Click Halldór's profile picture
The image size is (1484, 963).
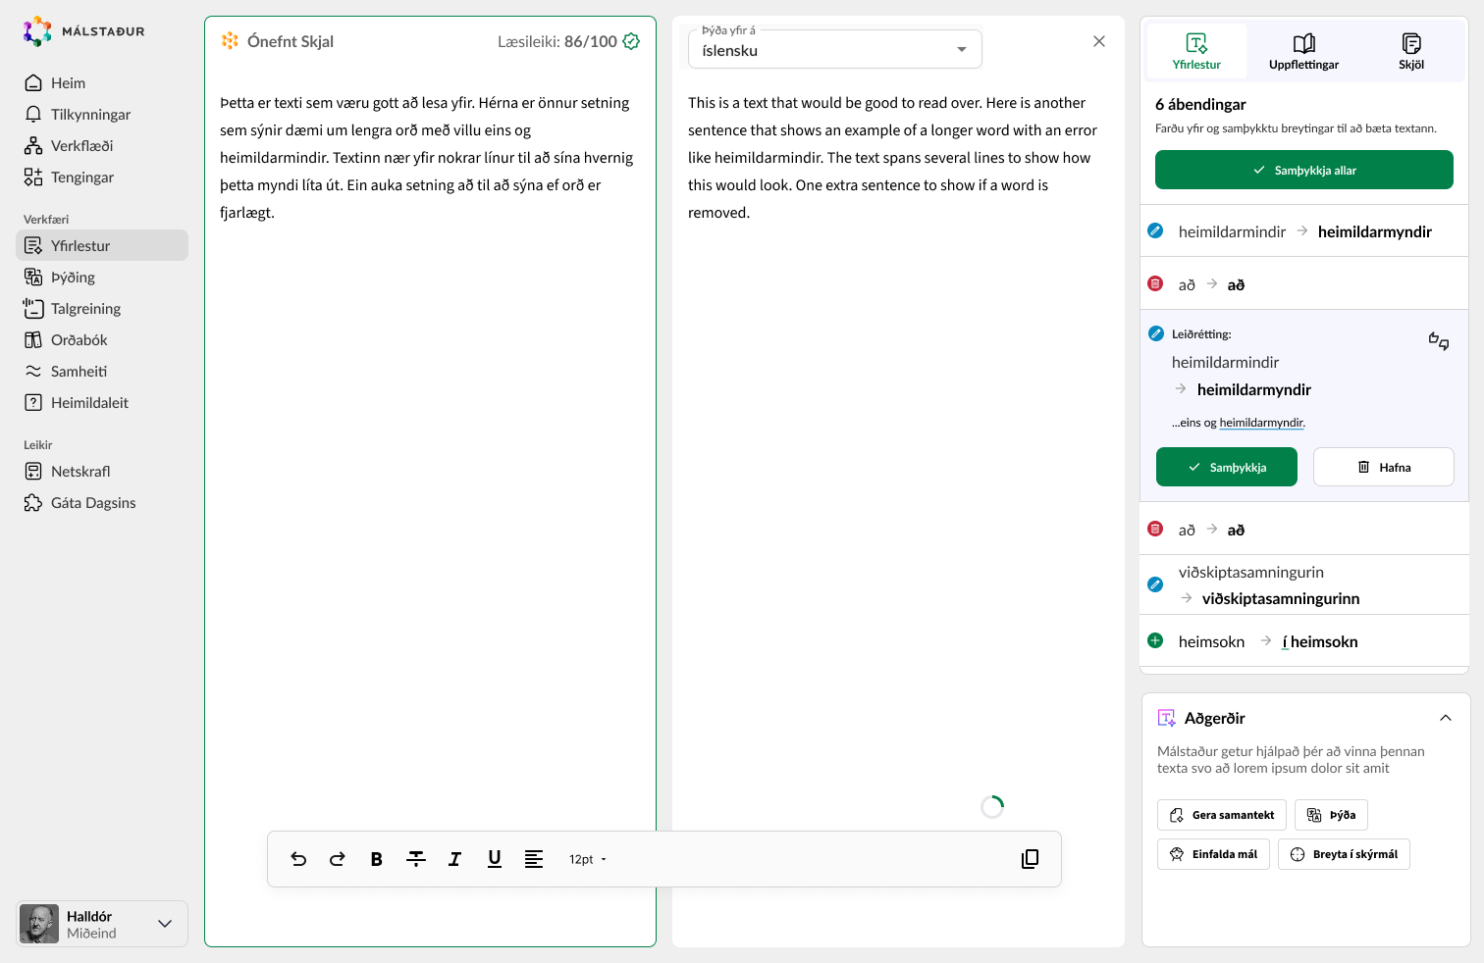[39, 924]
